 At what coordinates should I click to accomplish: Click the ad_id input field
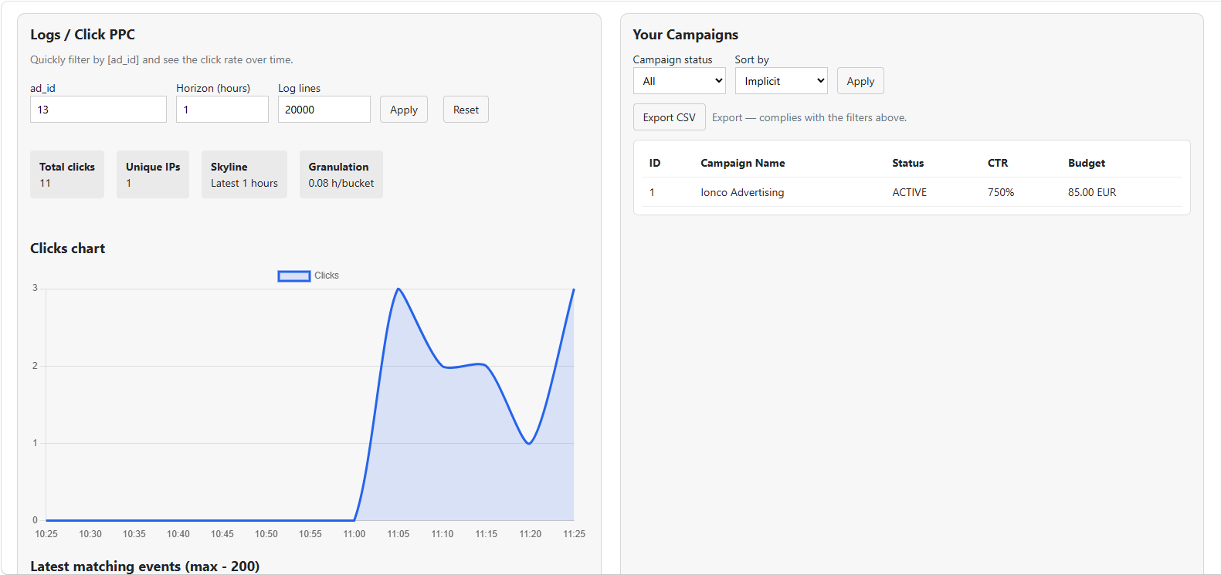click(x=98, y=110)
